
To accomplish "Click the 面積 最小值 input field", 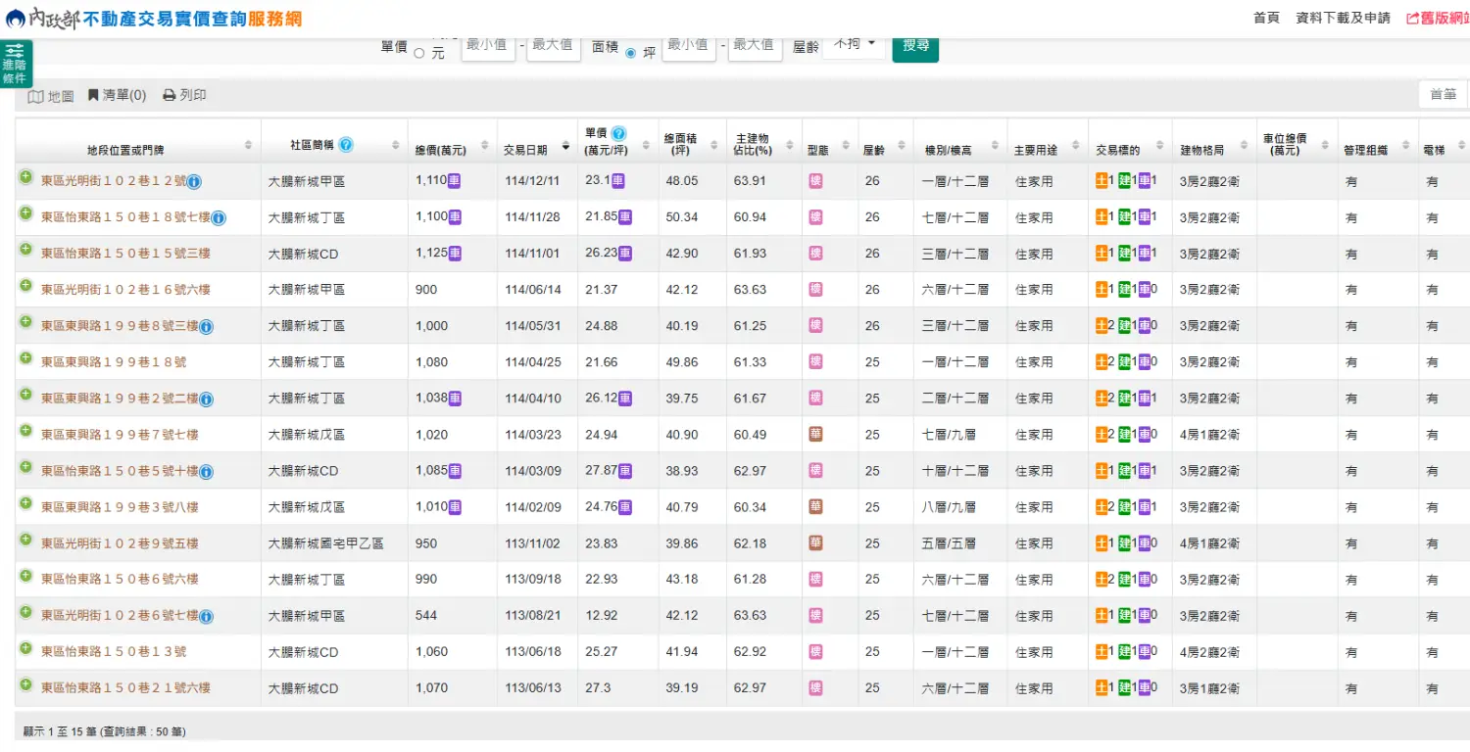I will pos(688,46).
